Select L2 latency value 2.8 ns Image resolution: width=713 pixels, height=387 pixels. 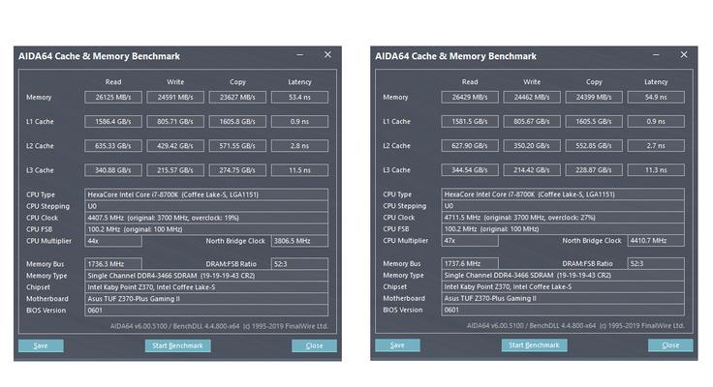coord(299,146)
